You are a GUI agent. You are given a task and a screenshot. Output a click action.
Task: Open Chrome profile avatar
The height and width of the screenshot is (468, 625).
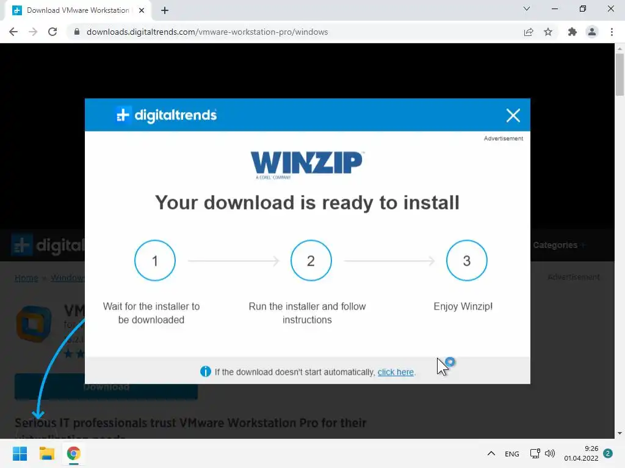[x=592, y=32]
